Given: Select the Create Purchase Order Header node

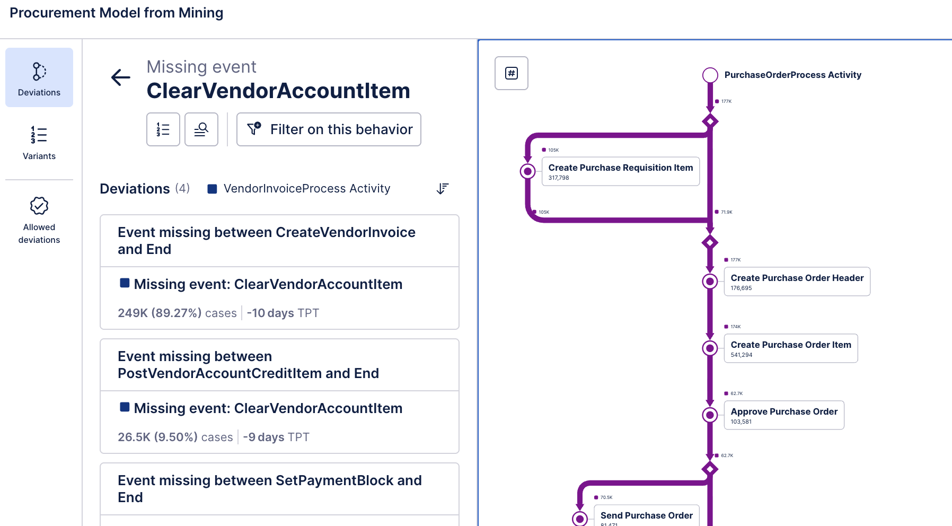Looking at the screenshot, I should click(x=797, y=282).
